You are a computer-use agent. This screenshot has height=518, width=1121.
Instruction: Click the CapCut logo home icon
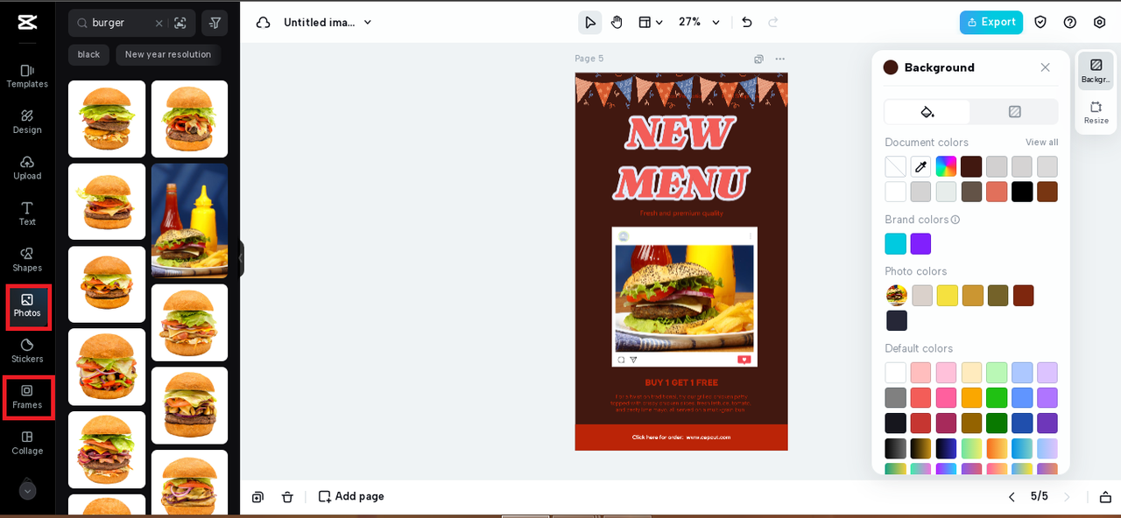click(x=27, y=22)
